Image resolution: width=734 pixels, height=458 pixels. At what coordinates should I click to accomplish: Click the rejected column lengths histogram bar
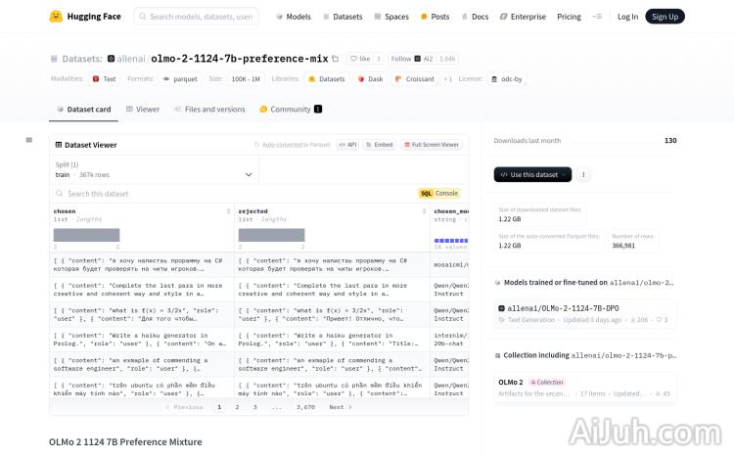tap(271, 235)
